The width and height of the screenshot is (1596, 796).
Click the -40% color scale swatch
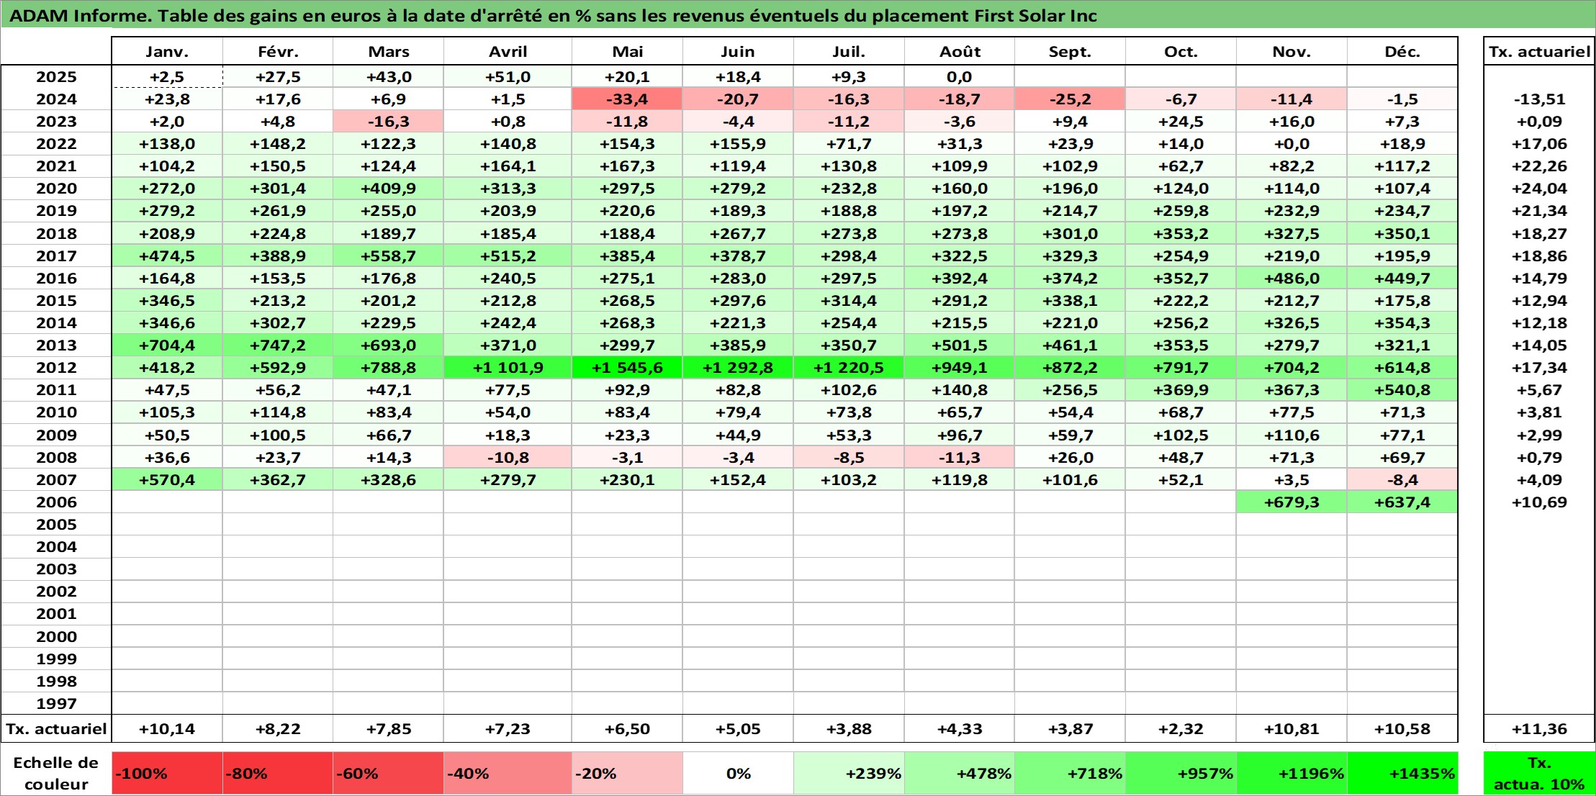(x=508, y=774)
